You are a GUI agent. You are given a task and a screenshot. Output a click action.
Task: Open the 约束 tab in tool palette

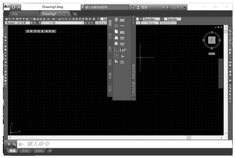pos(110,36)
